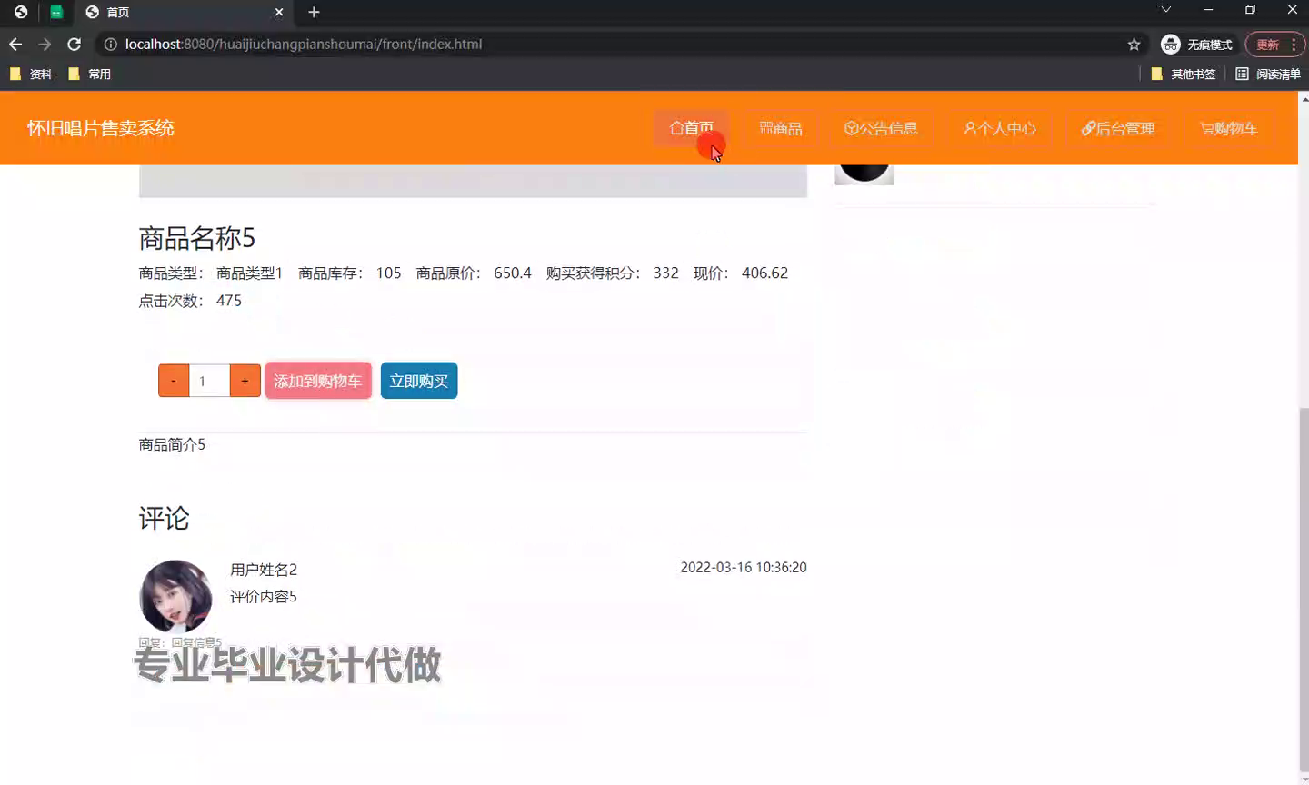The image size is (1309, 785).
Task: Click the 购买获得积分 332 value
Action: pos(666,273)
